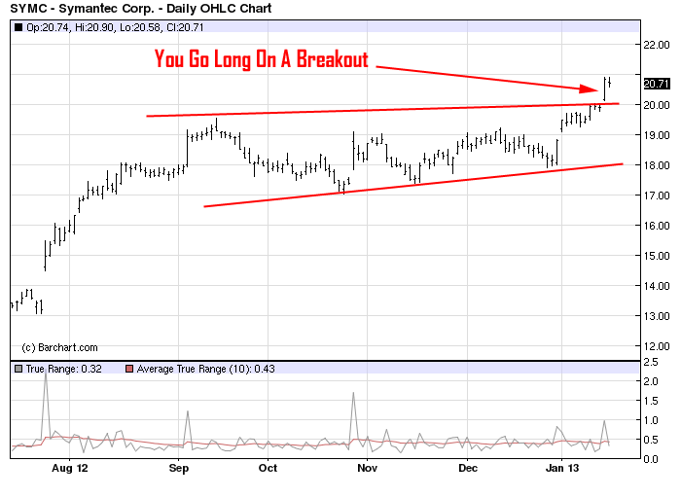The height and width of the screenshot is (498, 681).
Task: Click the black OHLC legend square
Action: coord(18,27)
